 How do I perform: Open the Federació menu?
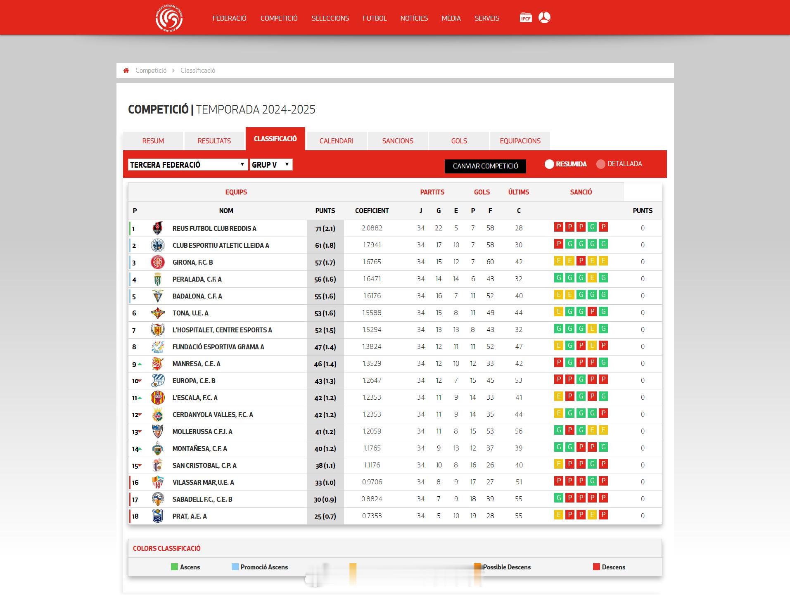pos(230,18)
